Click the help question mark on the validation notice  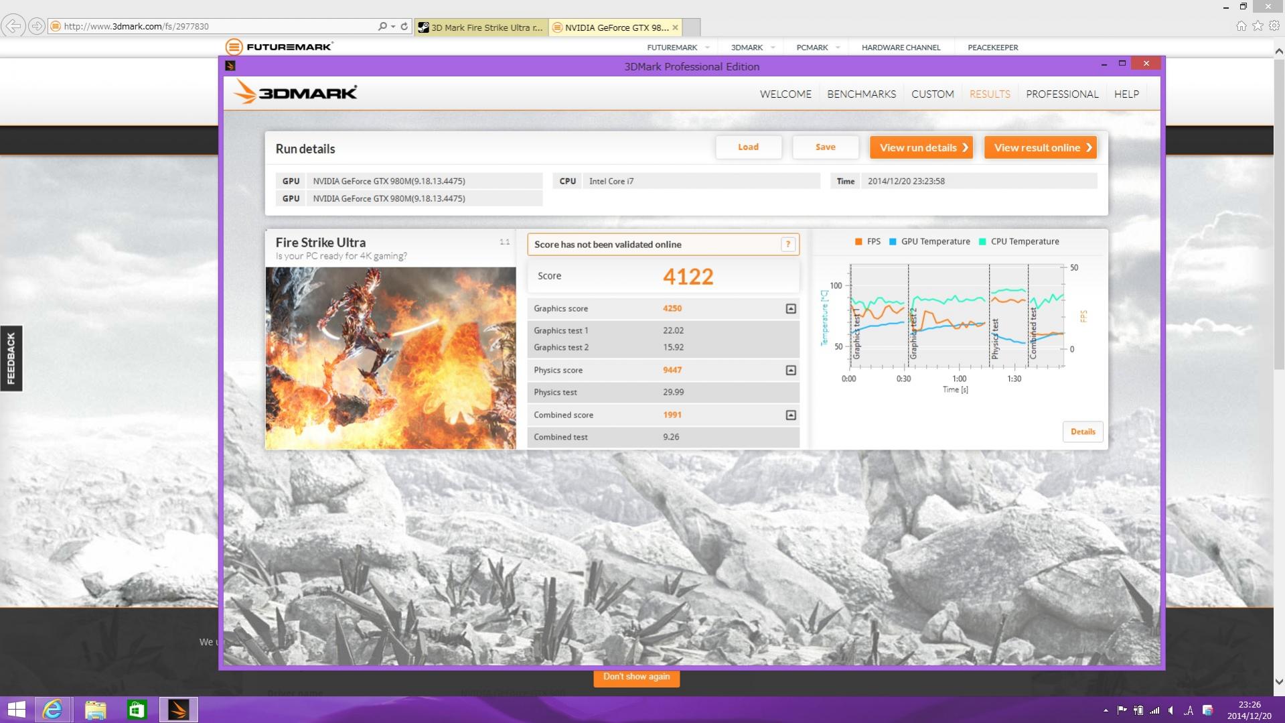coord(788,245)
